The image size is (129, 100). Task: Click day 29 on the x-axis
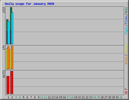tap(113, 97)
